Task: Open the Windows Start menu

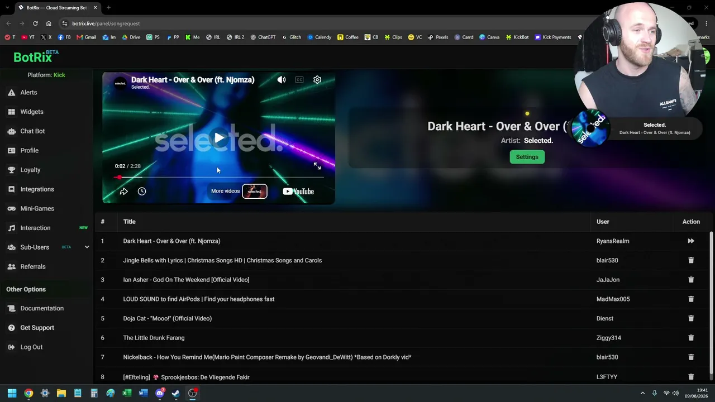Action: [12, 393]
